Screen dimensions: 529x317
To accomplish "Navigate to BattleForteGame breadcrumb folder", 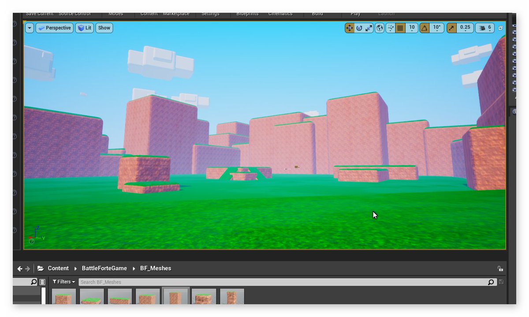I will point(104,269).
